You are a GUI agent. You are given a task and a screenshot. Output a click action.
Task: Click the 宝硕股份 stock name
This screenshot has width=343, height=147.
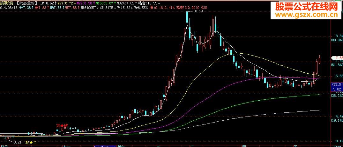click(x=7, y=3)
